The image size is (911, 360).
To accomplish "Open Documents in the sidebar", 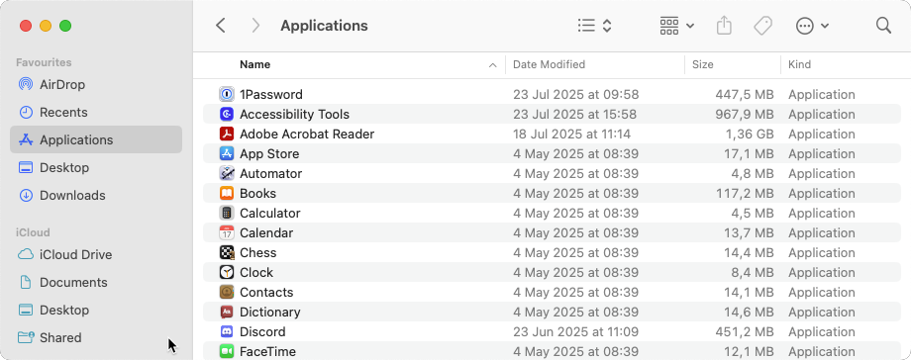I will click(96, 282).
